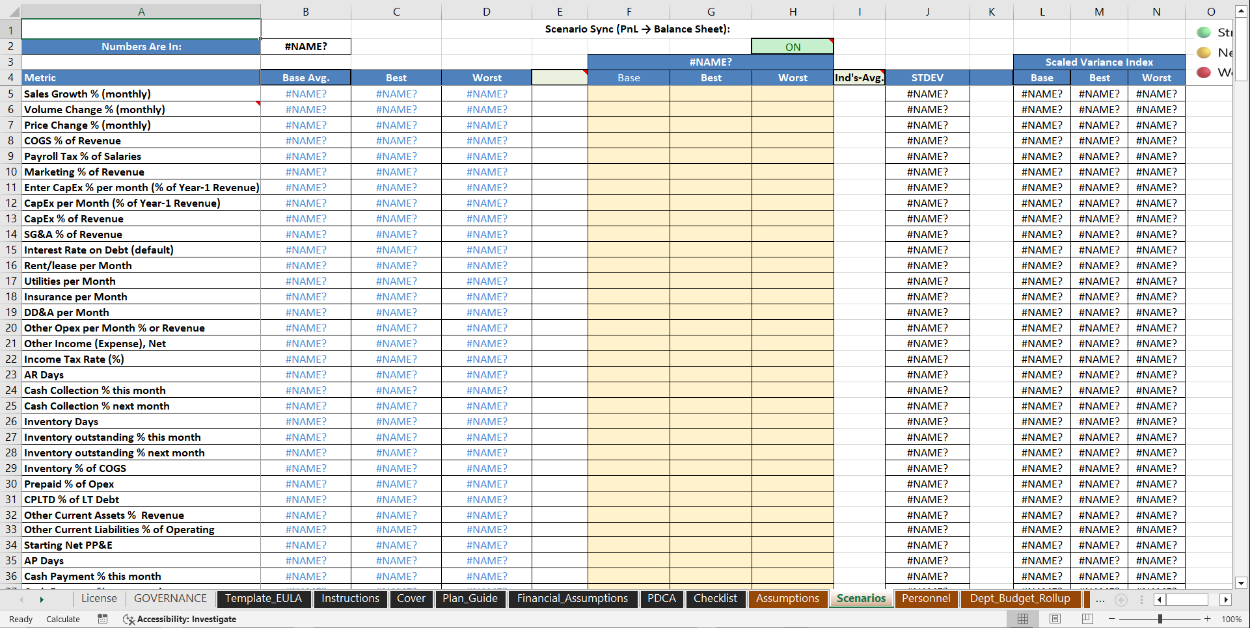Click the Page Break Preview icon
This screenshot has height=628, width=1250.
coord(1087,619)
